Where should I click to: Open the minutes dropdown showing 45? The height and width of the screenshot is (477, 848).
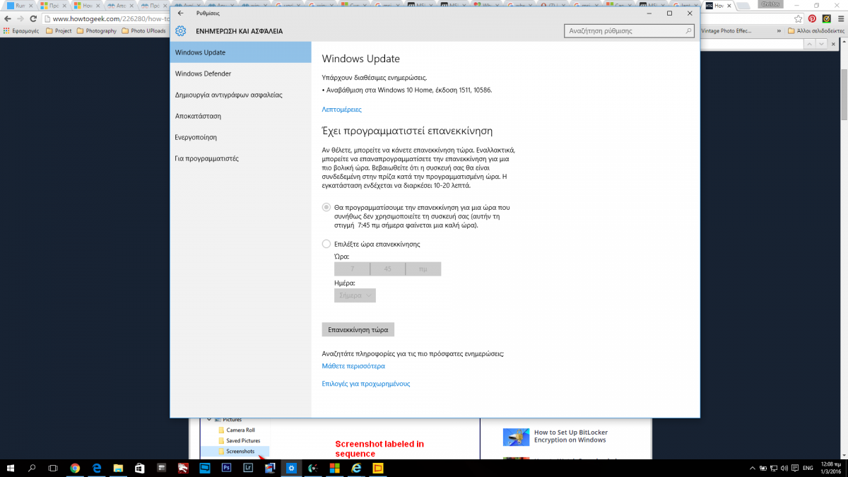pyautogui.click(x=388, y=269)
